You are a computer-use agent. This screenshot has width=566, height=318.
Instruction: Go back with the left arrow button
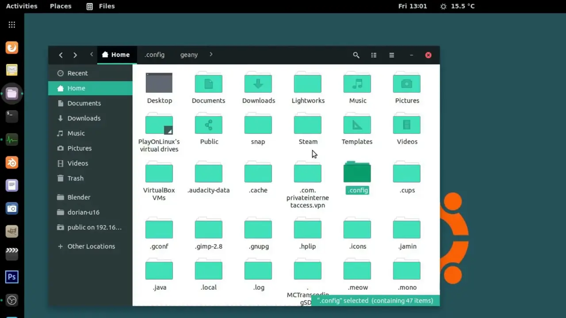pos(61,55)
